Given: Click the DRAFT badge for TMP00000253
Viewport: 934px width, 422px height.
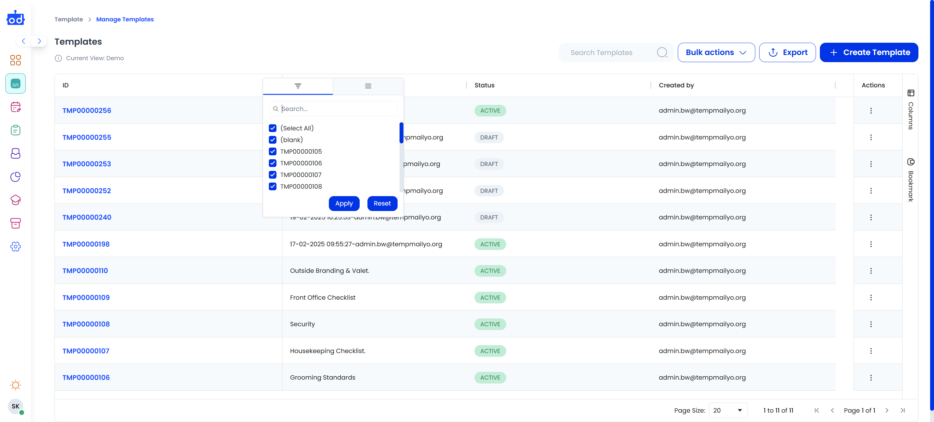Looking at the screenshot, I should click(489, 164).
